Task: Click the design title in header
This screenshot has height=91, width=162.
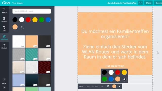Action: [122, 3]
